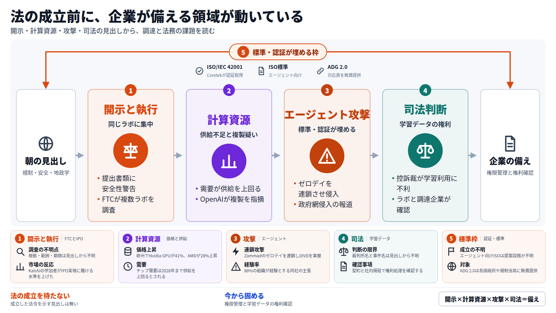Click the document icon above 企業の備え
The image size is (556, 313).
point(510,144)
